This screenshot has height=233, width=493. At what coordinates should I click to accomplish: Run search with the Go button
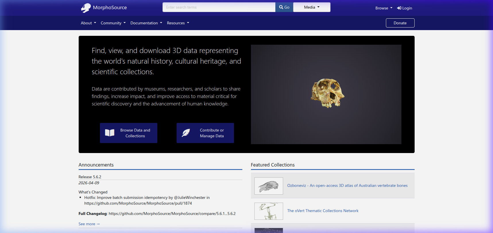pyautogui.click(x=284, y=7)
